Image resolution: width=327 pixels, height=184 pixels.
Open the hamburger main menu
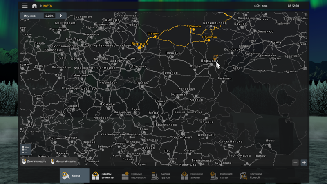tap(25, 6)
